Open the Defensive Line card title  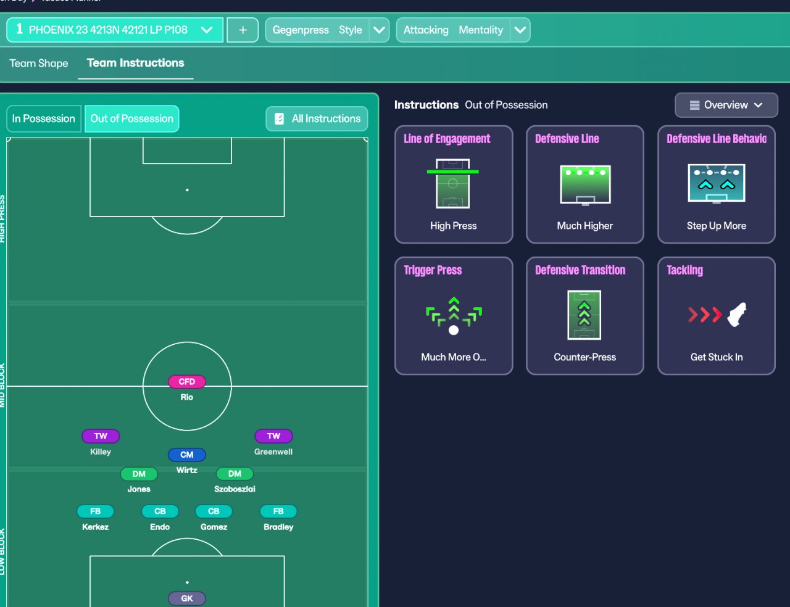pyautogui.click(x=567, y=139)
